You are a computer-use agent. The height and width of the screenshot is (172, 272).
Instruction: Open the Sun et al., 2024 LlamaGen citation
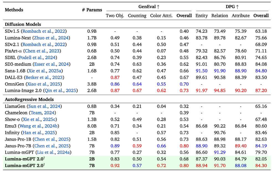[44, 106]
